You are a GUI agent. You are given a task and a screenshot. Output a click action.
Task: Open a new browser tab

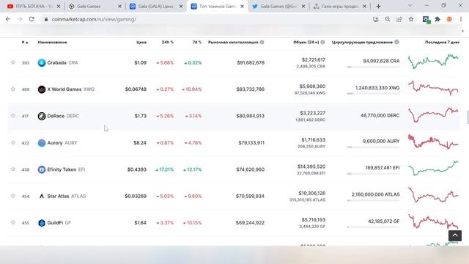(378, 6)
